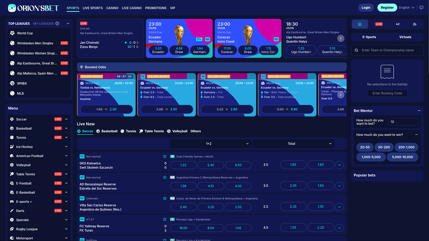Favorite FC Yelimay Reserve match star

(x=165, y=220)
